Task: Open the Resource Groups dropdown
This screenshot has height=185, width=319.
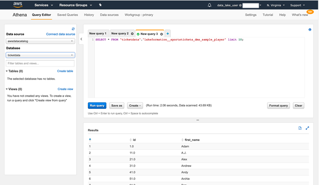Action: coord(76,5)
